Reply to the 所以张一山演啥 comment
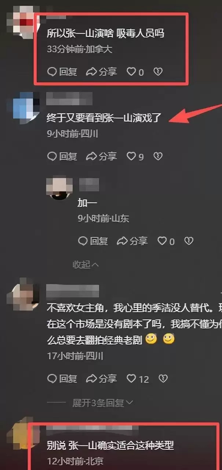 tap(62, 72)
